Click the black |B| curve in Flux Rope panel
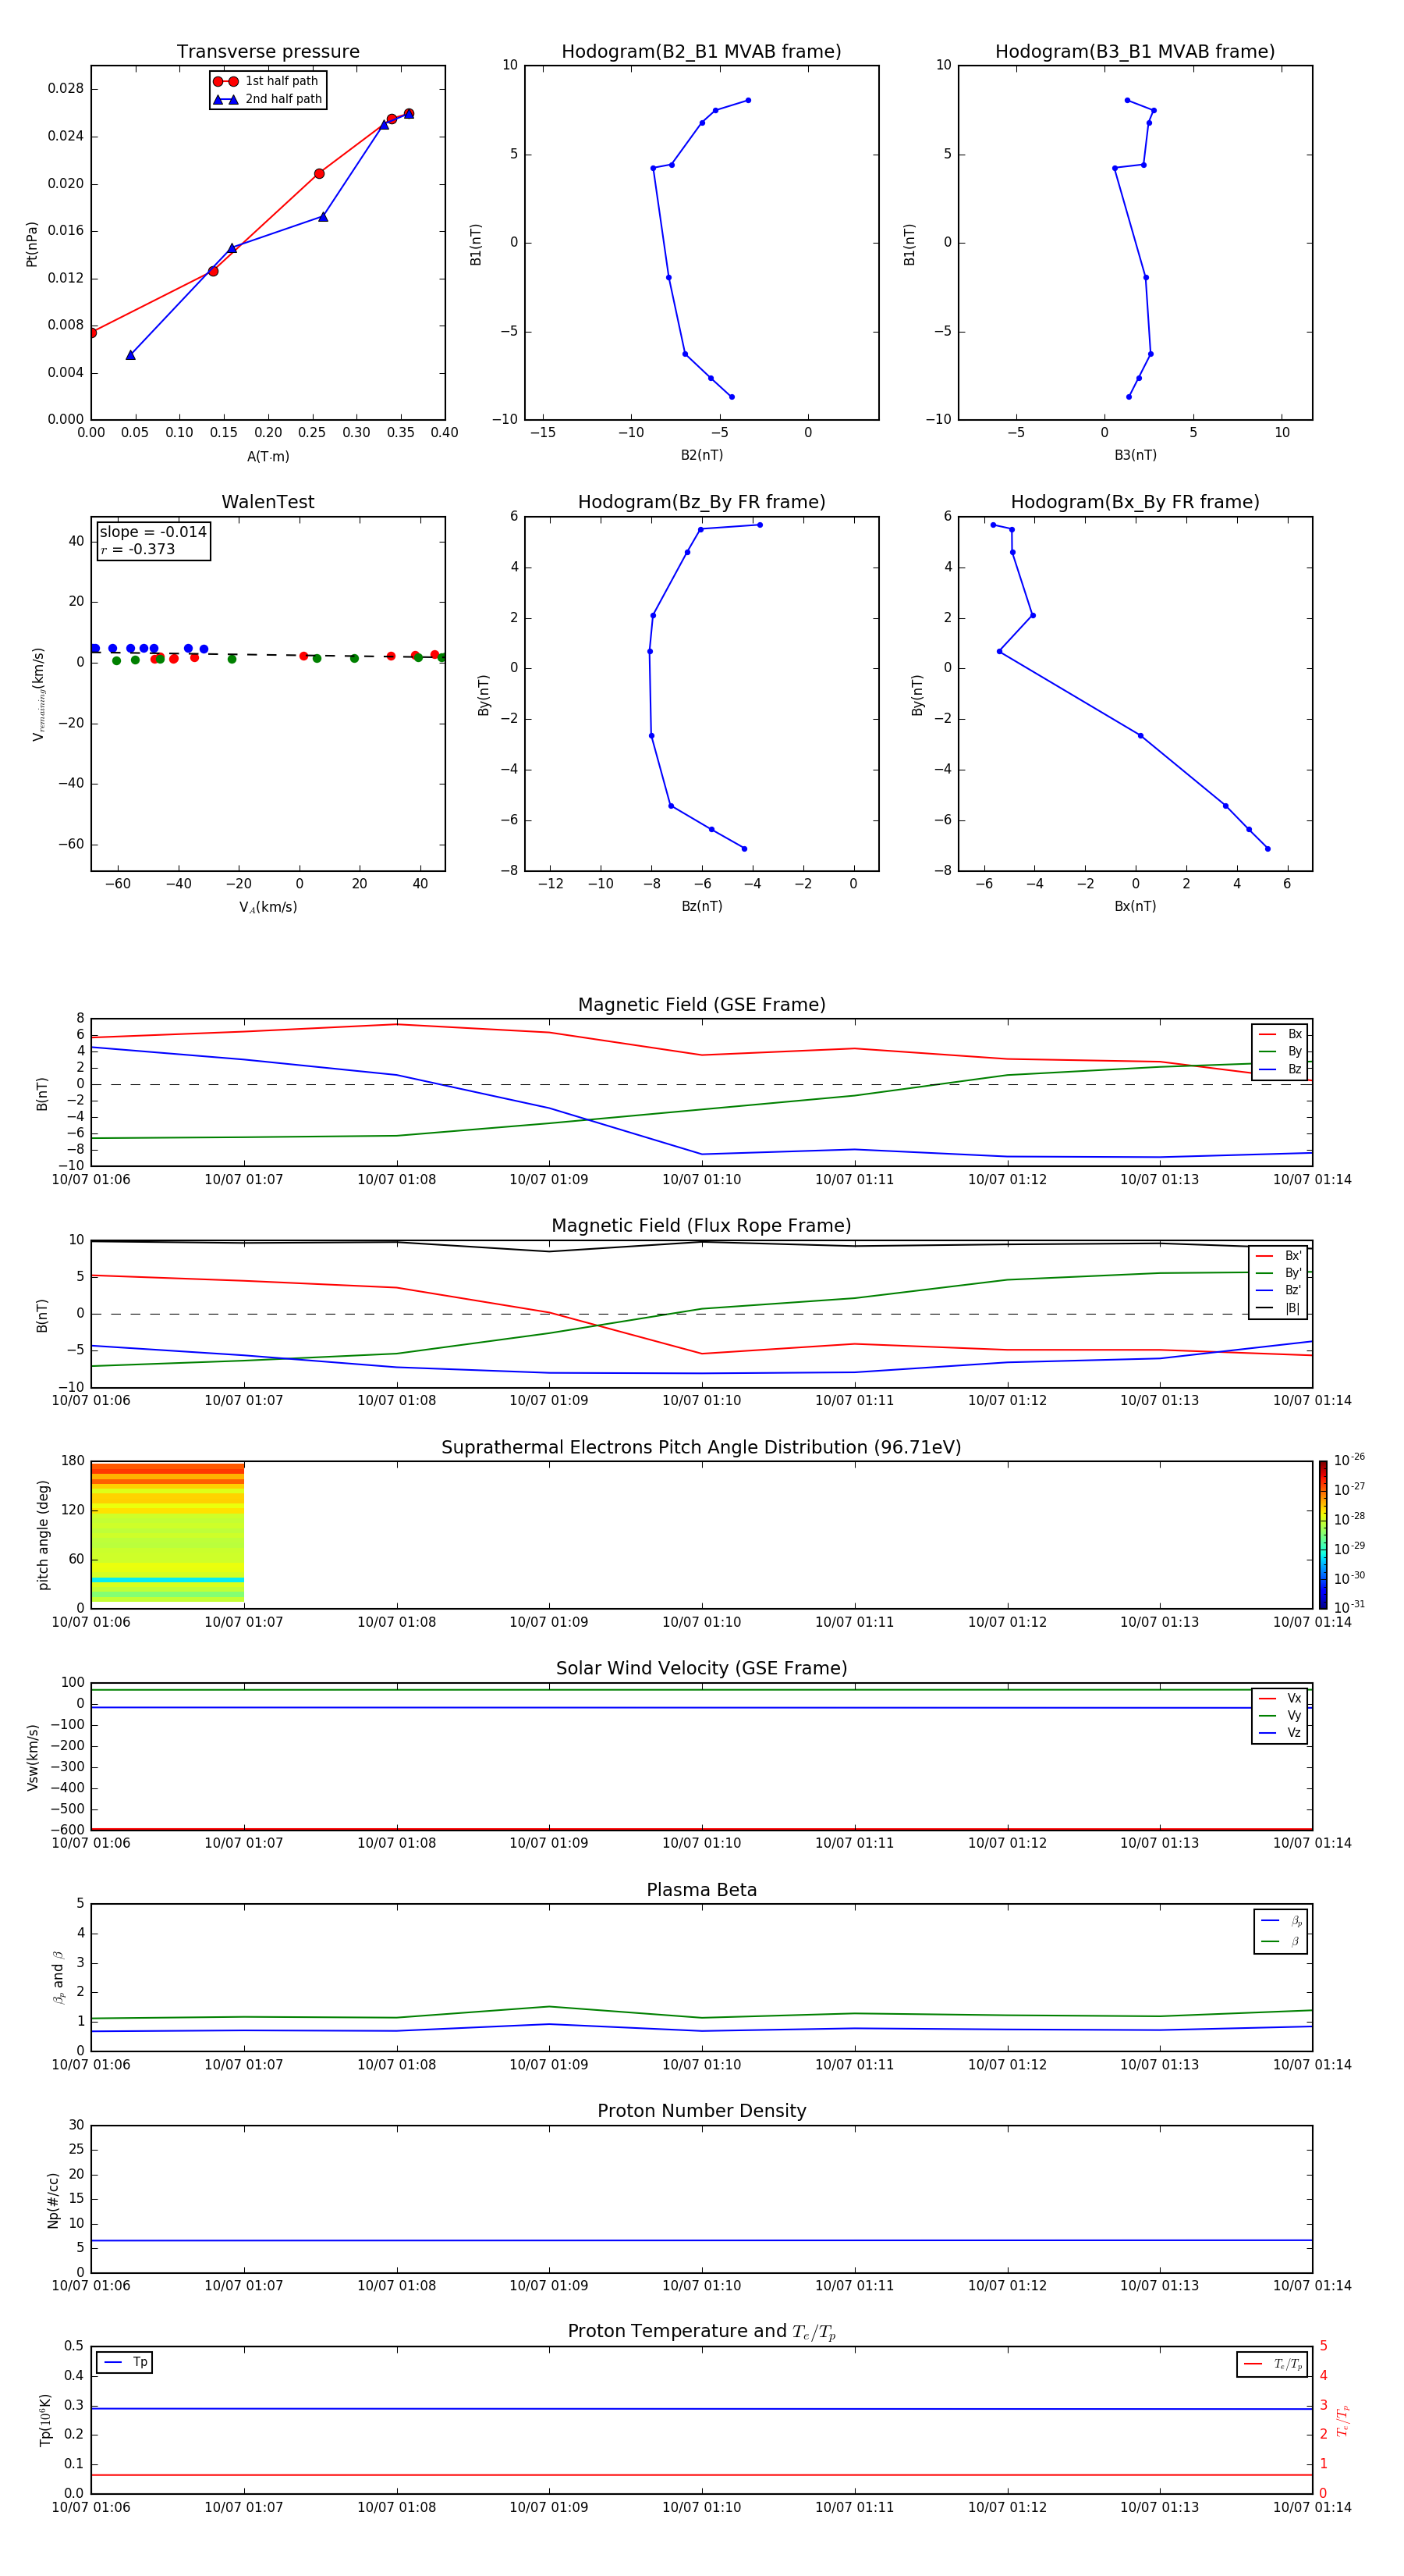Screen dimensions: 1404x2576 click(x=701, y=1244)
